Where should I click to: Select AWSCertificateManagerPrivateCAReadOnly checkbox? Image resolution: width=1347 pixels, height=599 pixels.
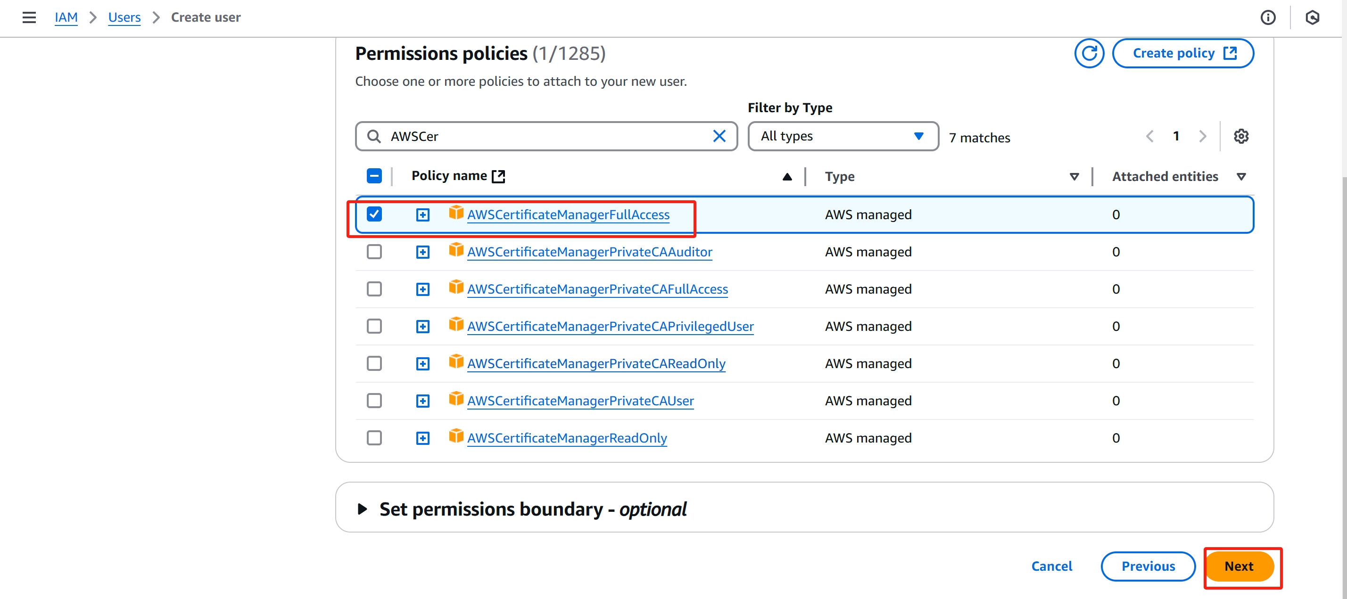(x=374, y=363)
